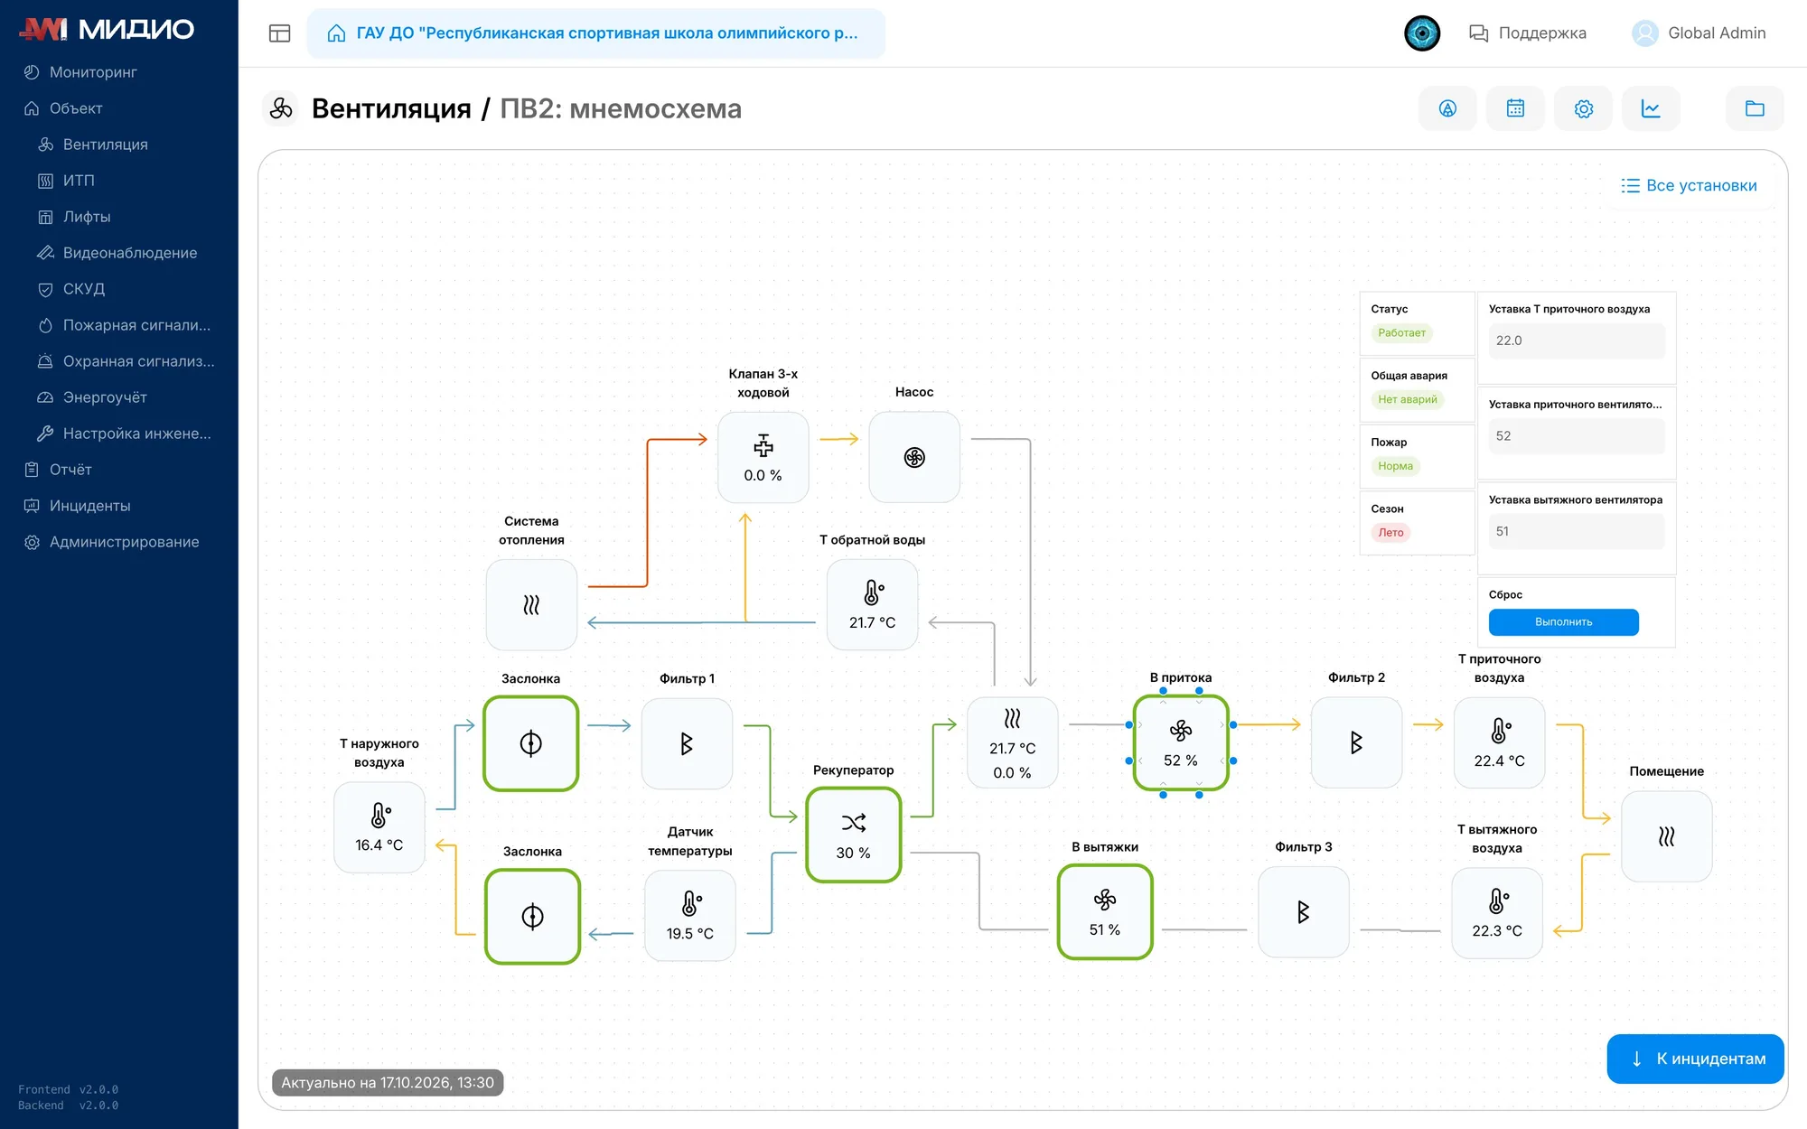Open the Рекуператор node showing 30 %
This screenshot has width=1807, height=1129.
click(x=854, y=835)
